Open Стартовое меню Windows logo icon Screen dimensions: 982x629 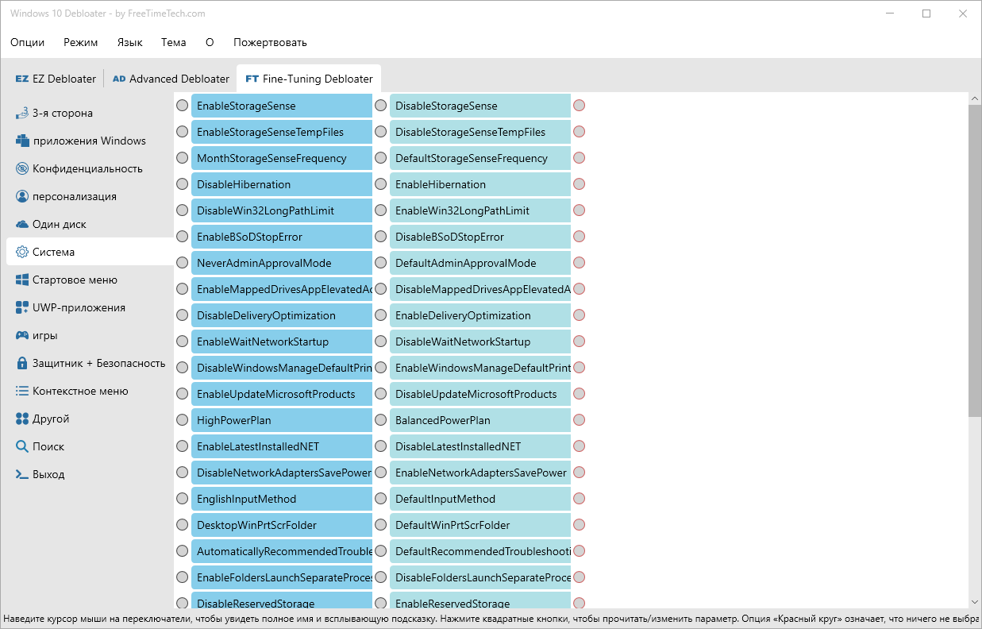[x=22, y=280]
